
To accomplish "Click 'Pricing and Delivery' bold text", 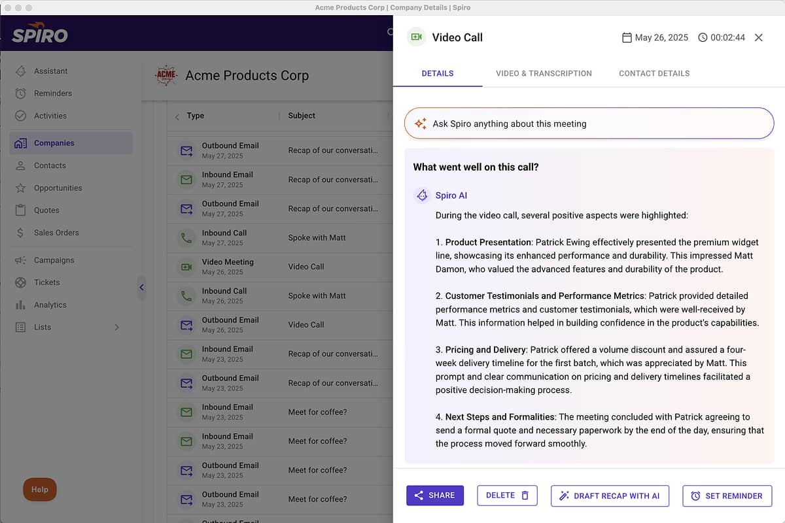I will coord(486,350).
